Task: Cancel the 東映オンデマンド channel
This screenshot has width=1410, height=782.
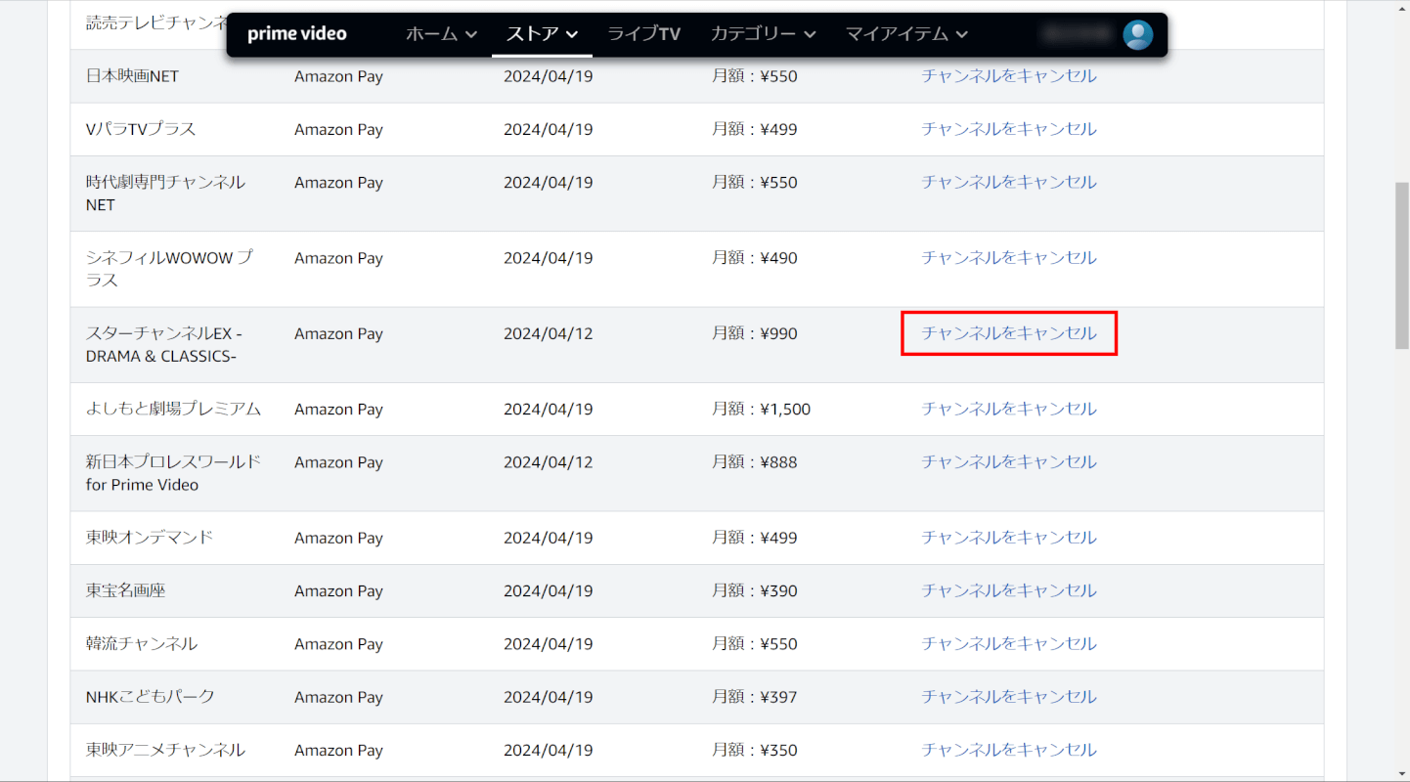Action: [x=1009, y=538]
